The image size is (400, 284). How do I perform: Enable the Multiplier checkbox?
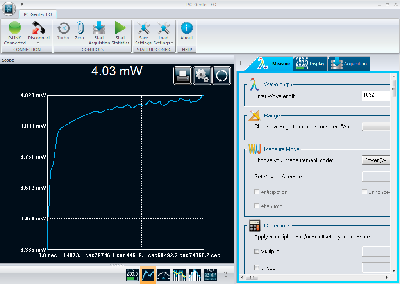click(x=257, y=251)
